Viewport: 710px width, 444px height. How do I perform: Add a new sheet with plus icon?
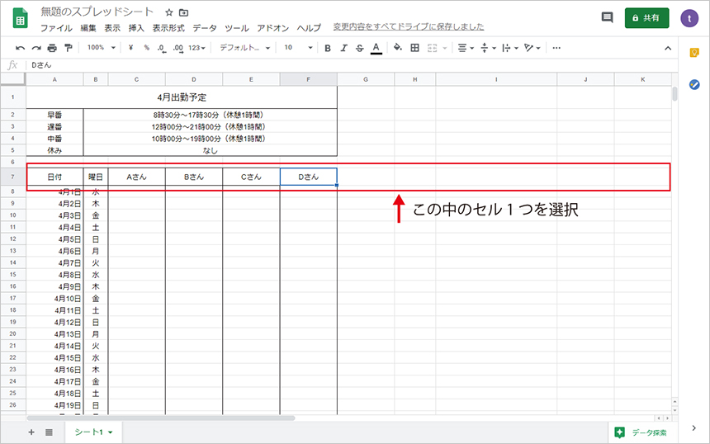click(31, 432)
